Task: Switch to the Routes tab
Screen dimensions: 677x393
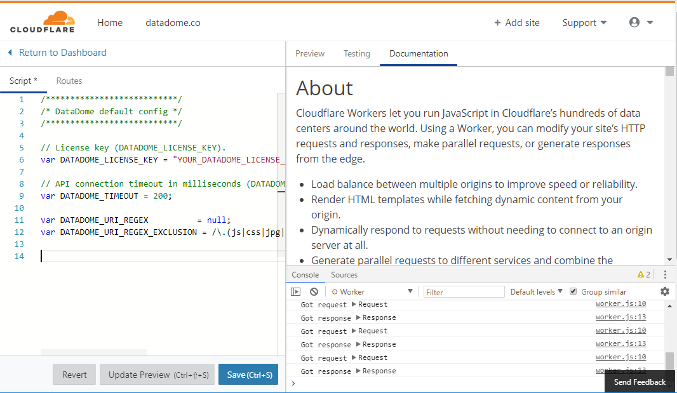Action: (x=69, y=81)
